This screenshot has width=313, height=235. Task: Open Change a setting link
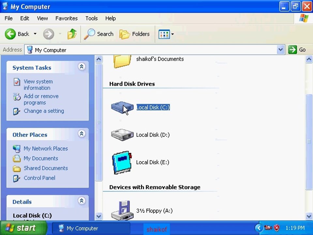coord(44,111)
